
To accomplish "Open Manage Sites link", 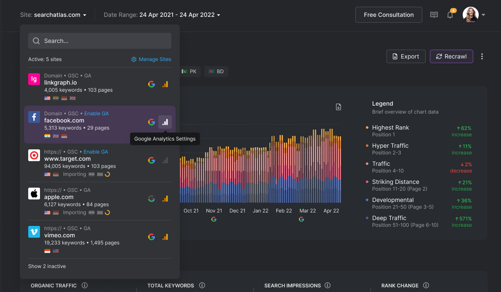I will point(151,59).
